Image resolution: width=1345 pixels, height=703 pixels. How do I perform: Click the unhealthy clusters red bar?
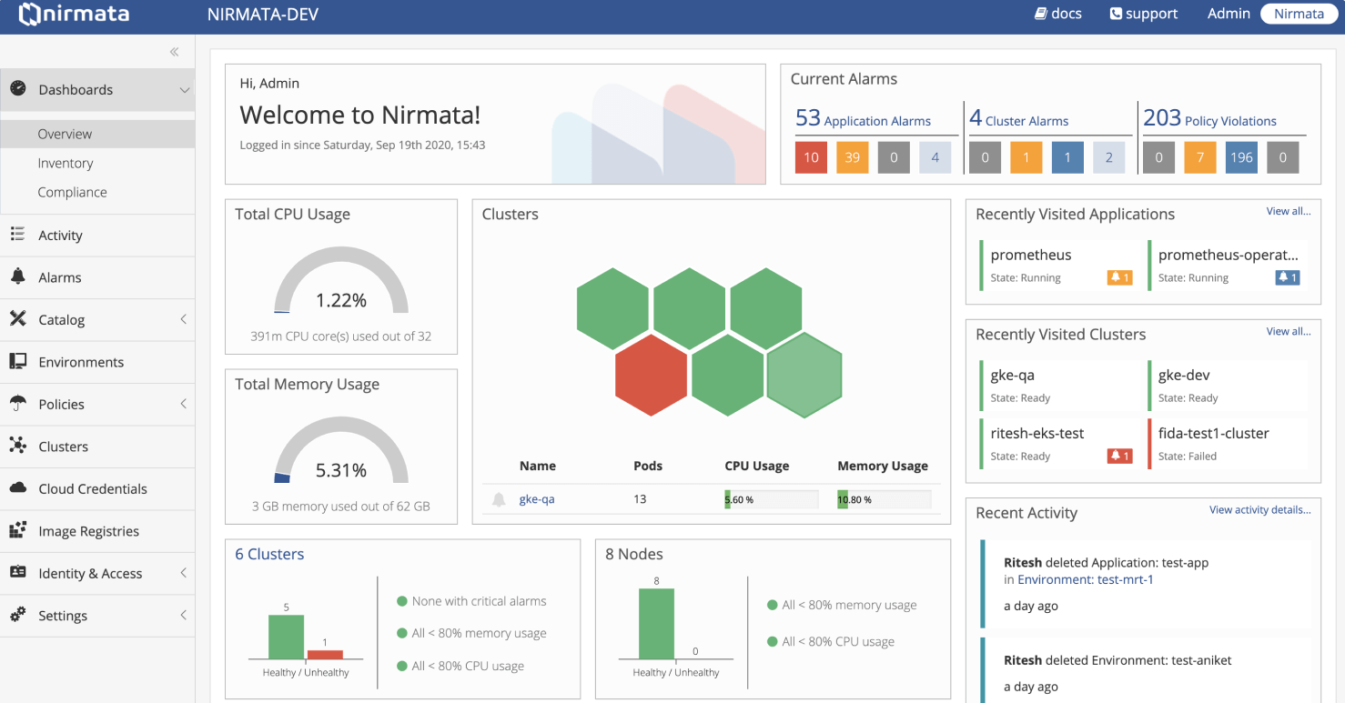[325, 654]
